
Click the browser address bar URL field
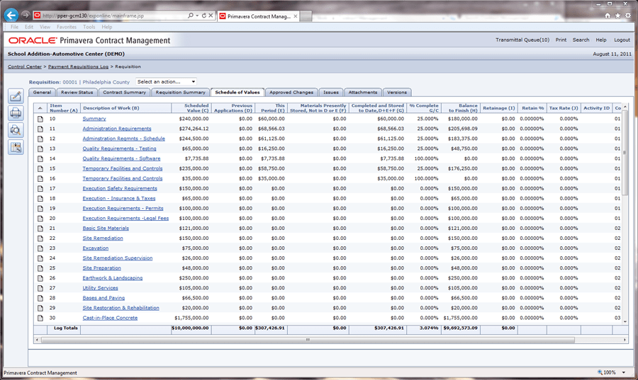click(108, 16)
